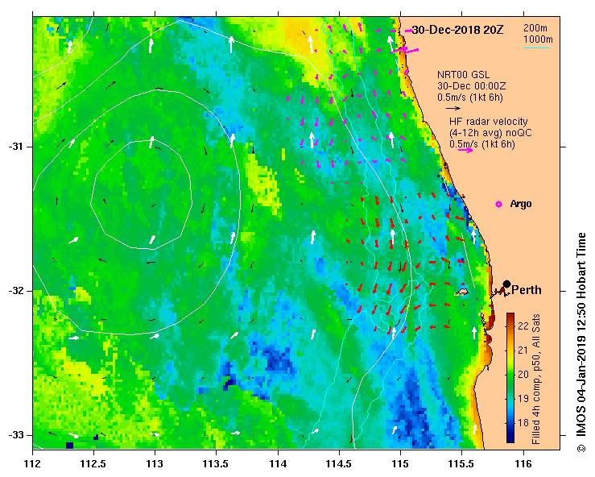Click the Filled 4h comp vertical caption

pos(535,380)
